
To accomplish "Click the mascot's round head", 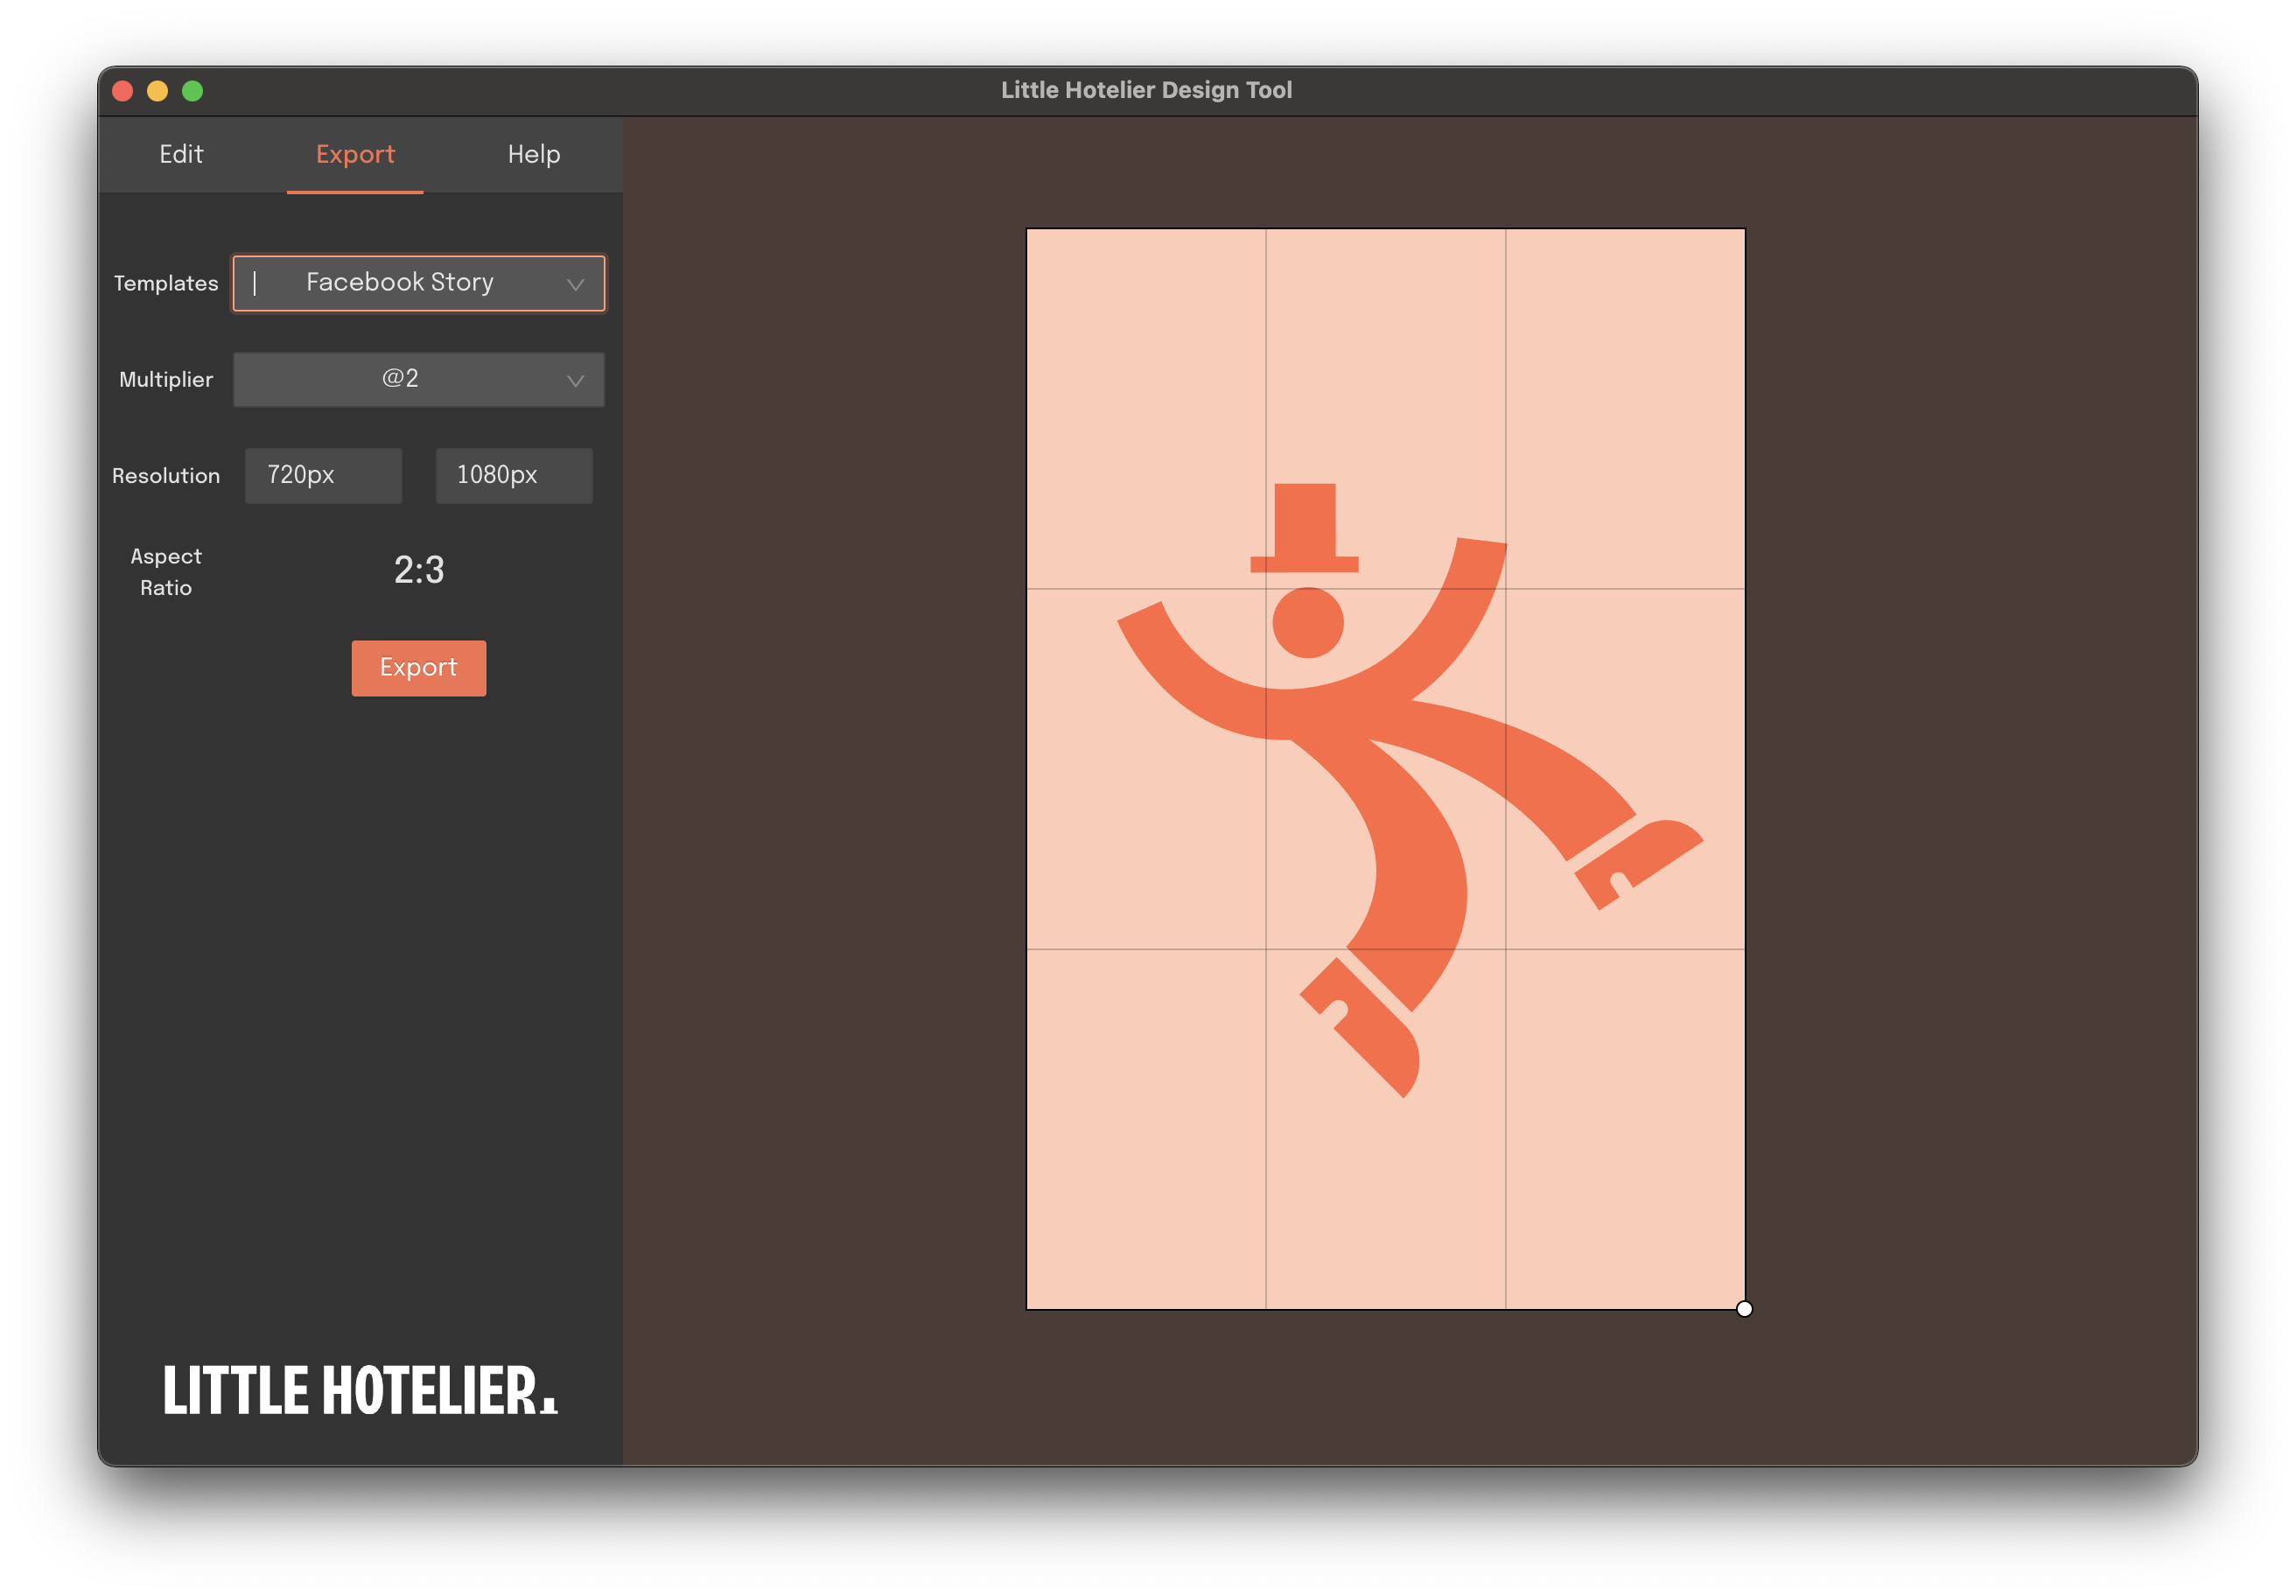I will (x=1307, y=623).
